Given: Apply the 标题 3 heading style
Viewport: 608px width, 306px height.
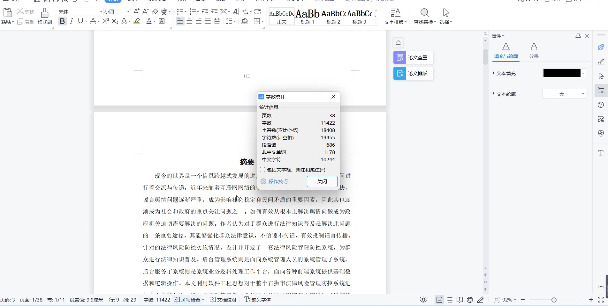Looking at the screenshot, I should coord(359,17).
